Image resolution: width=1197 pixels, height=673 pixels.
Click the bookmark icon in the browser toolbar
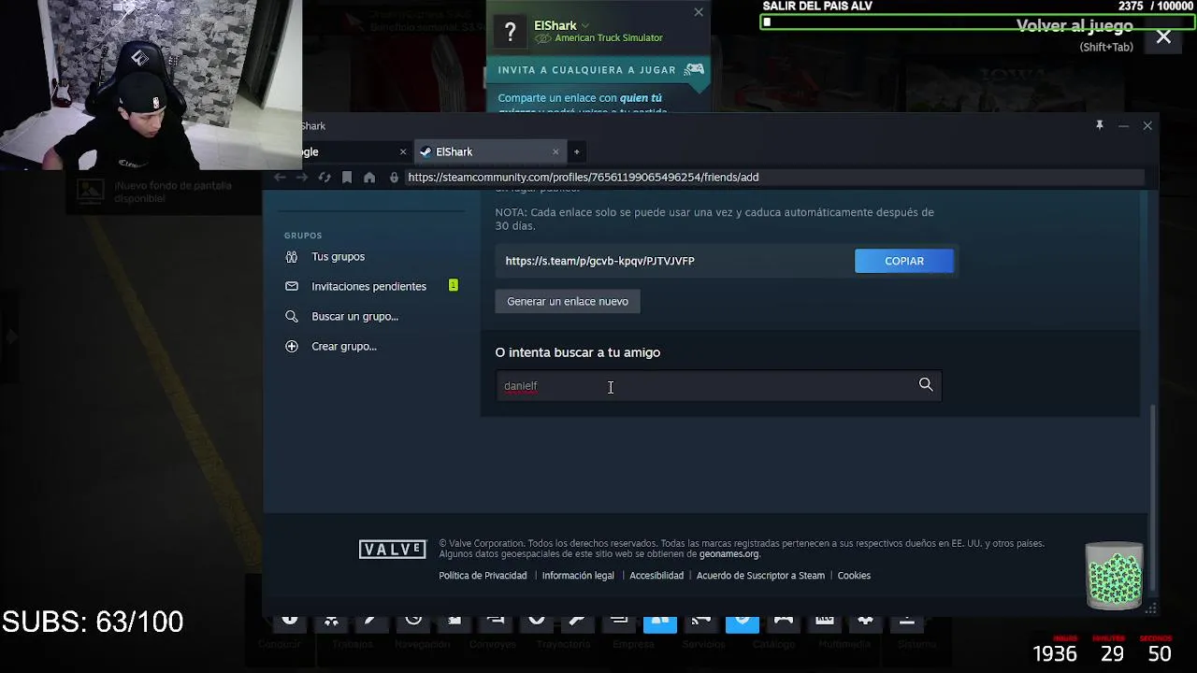[347, 177]
